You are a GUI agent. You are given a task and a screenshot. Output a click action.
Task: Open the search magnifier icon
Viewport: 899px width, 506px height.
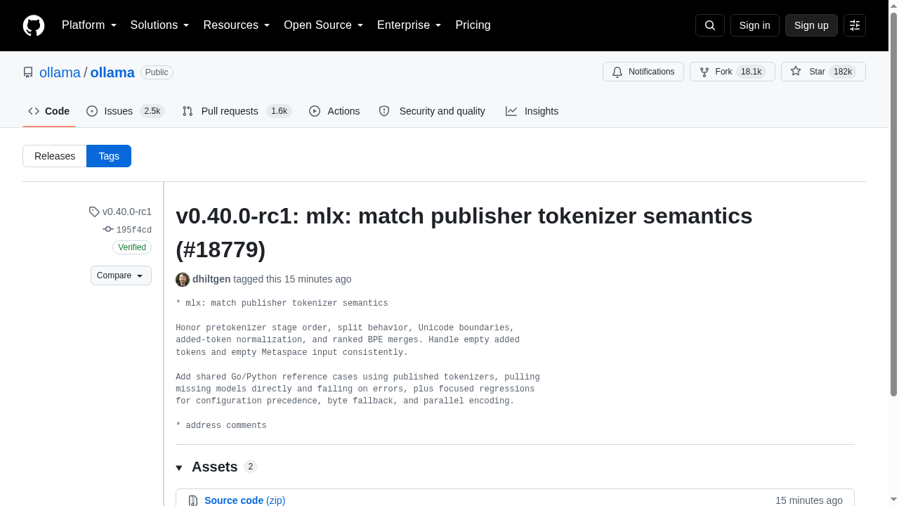point(710,25)
